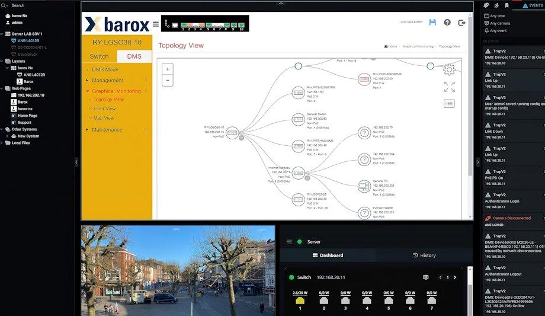This screenshot has height=316, width=545.
Task: Switch to the Dashboard tab
Action: pyautogui.click(x=328, y=255)
